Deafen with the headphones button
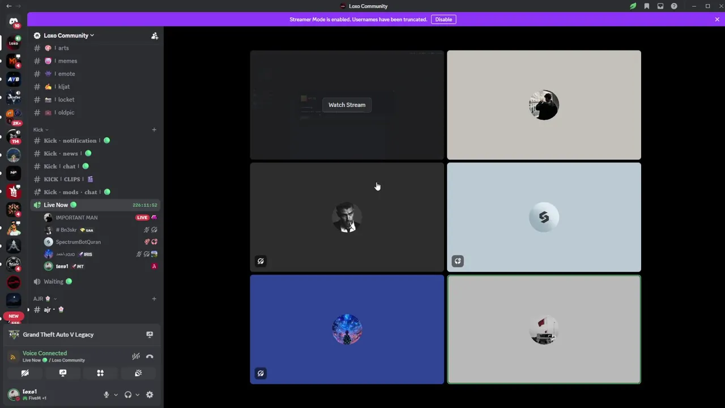Screen dimensions: 725x408 [128, 395]
